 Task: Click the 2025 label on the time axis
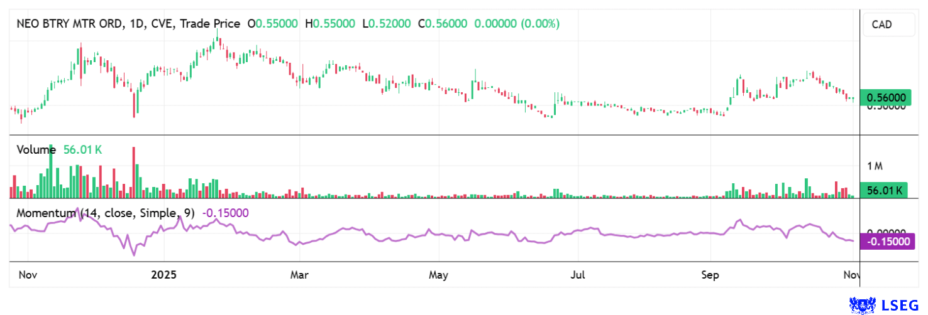pos(163,275)
